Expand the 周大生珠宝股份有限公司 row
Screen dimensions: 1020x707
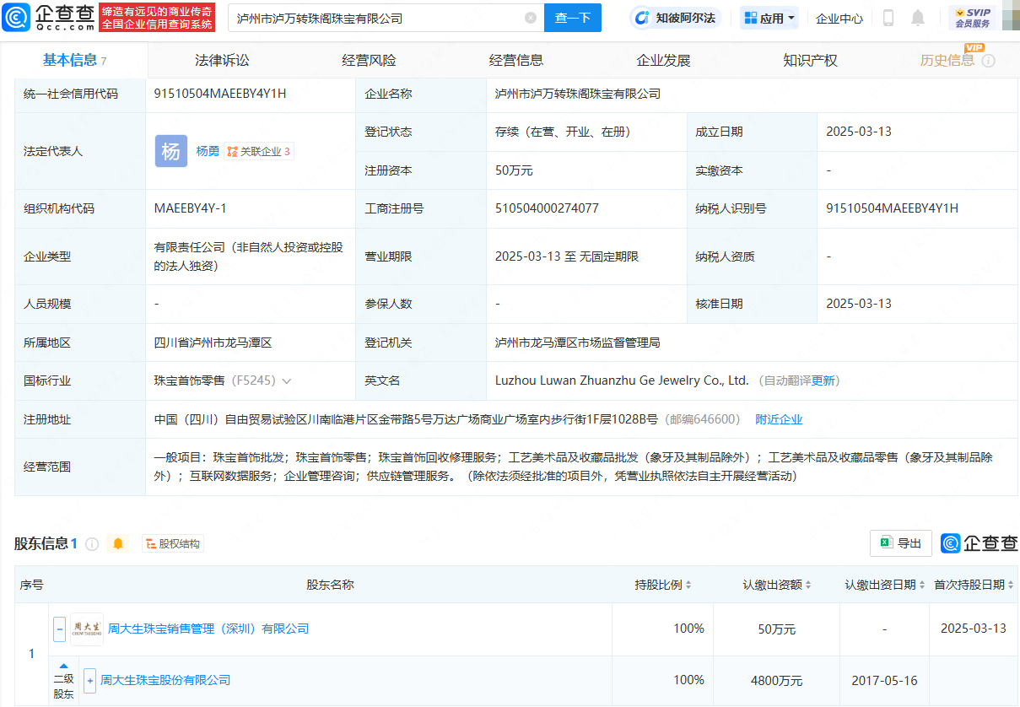pos(90,680)
